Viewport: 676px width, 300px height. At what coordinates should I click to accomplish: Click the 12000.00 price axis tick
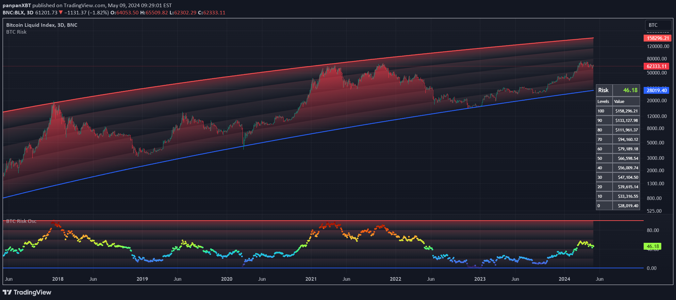point(657,116)
